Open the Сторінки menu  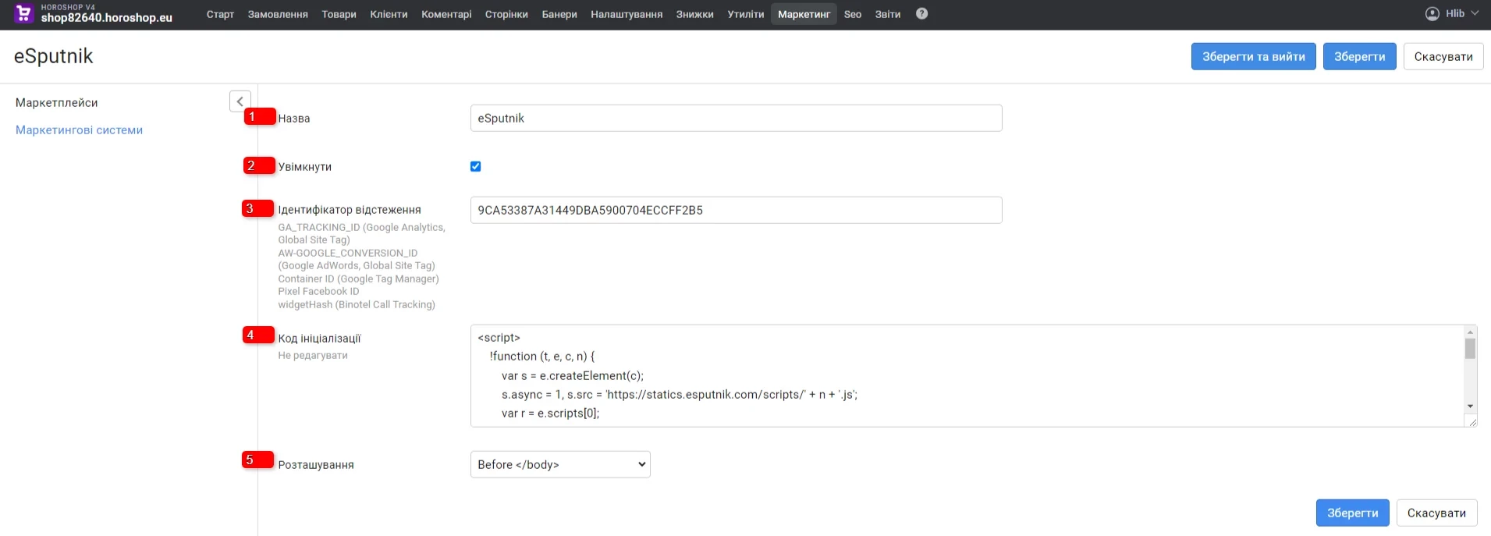[506, 15]
